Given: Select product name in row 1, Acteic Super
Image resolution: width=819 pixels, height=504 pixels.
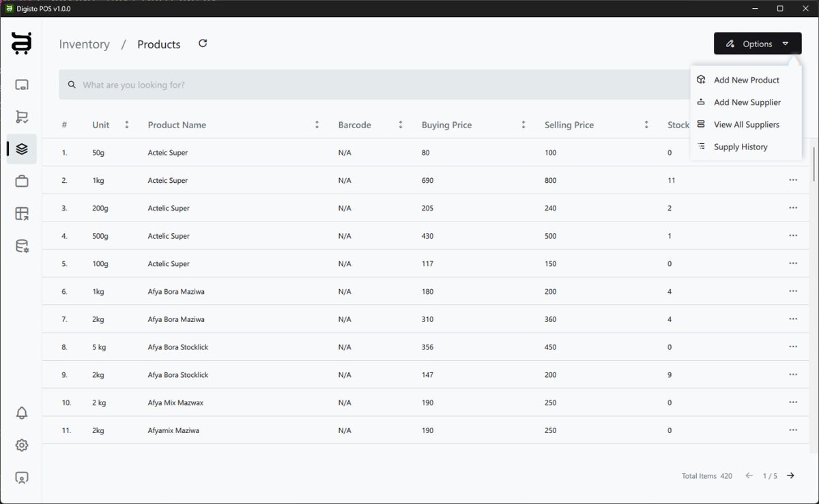Looking at the screenshot, I should 168,153.
